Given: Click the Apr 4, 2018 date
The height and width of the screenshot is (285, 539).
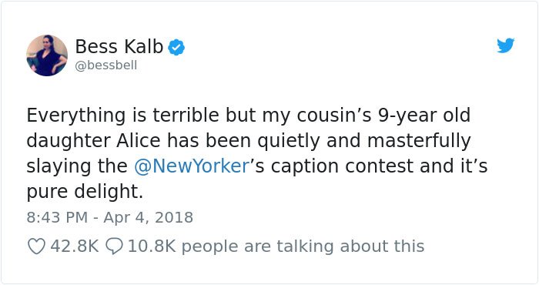Looking at the screenshot, I should point(148,218).
